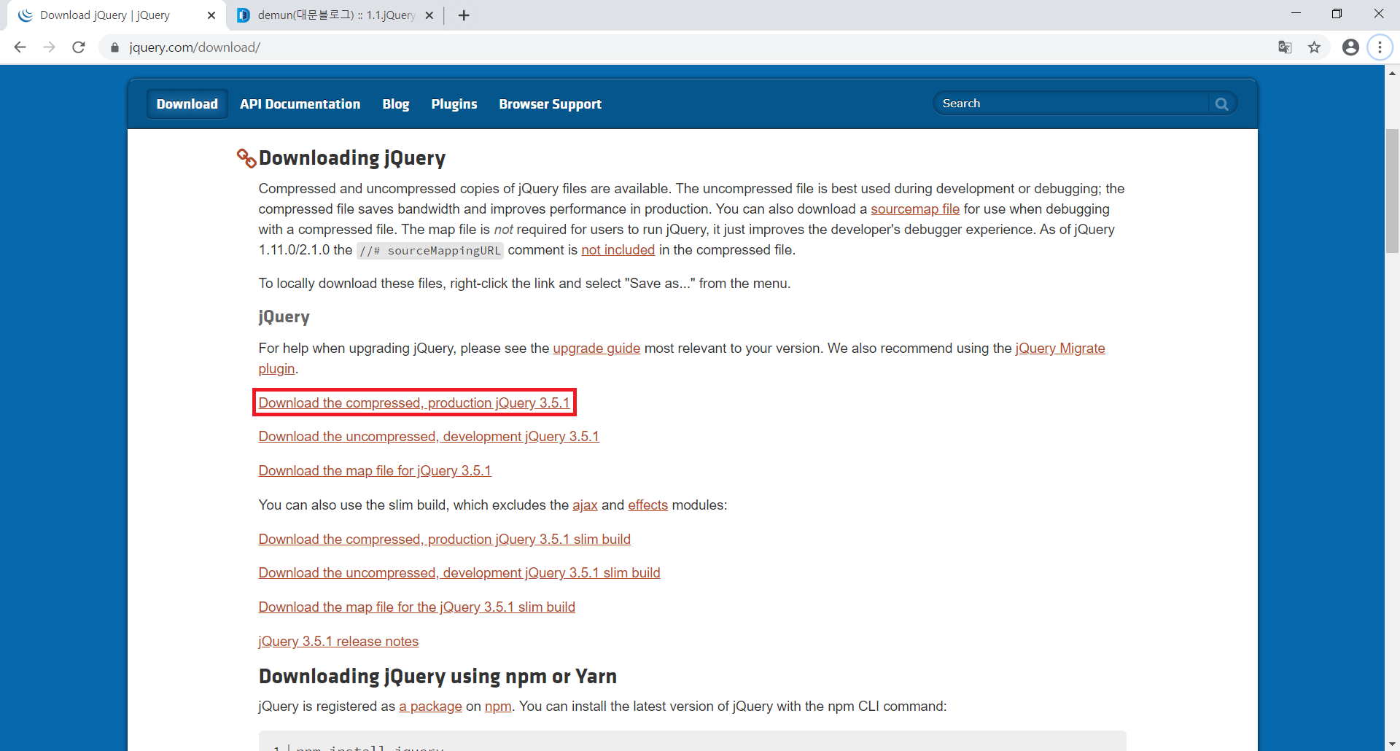Screen dimensions: 1400x751
Task: Click the //# sourceMappingURL code text
Action: pos(430,251)
